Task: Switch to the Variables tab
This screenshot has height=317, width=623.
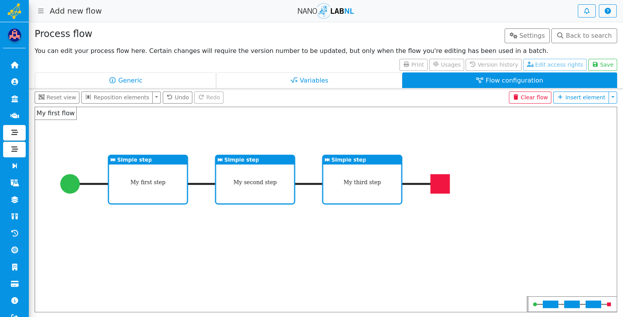Action: (309, 80)
